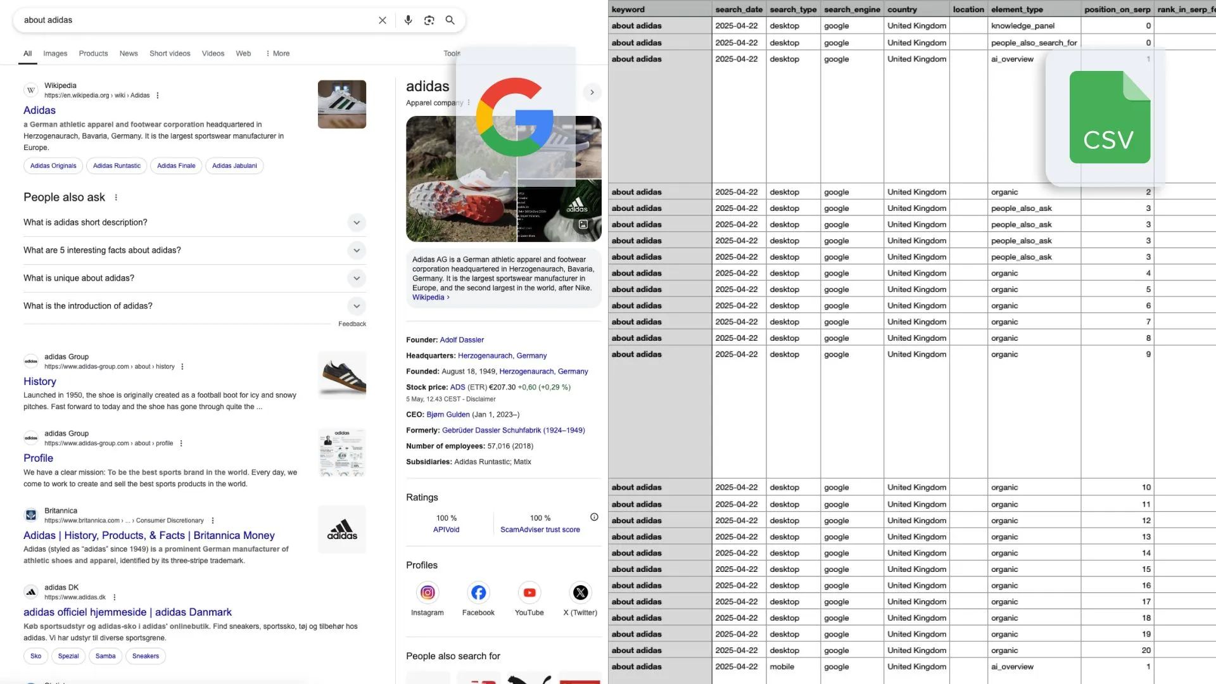Click the info icon next to Ratings

593,517
